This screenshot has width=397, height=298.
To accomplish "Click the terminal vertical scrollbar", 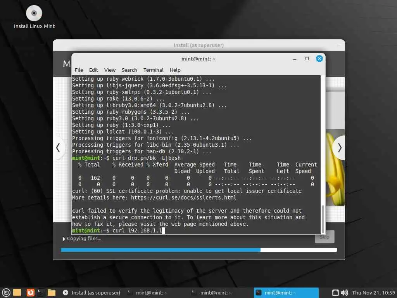I will pyautogui.click(x=323, y=219).
